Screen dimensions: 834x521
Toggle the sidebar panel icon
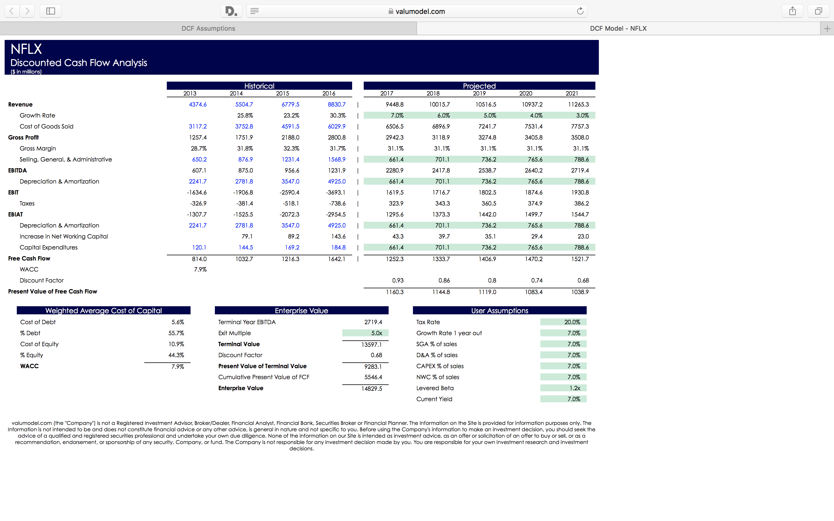(x=51, y=11)
